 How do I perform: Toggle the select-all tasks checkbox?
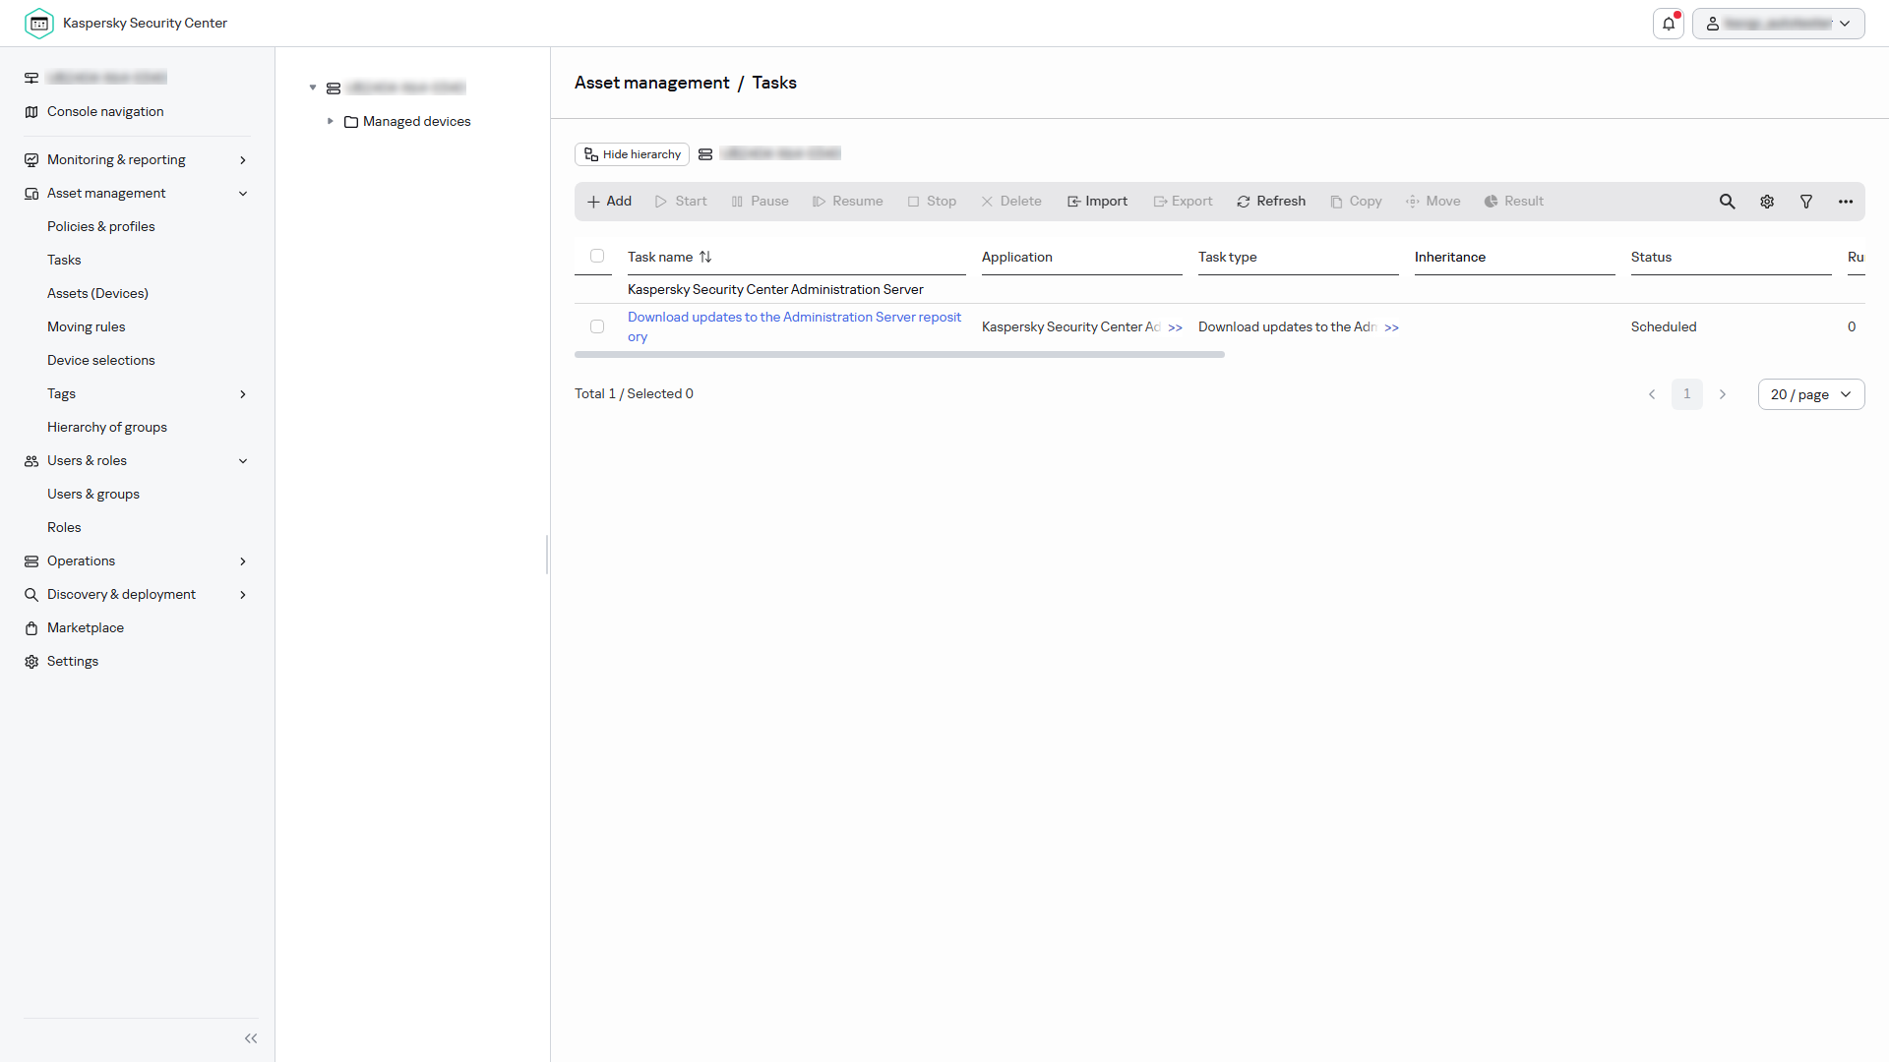(x=597, y=256)
